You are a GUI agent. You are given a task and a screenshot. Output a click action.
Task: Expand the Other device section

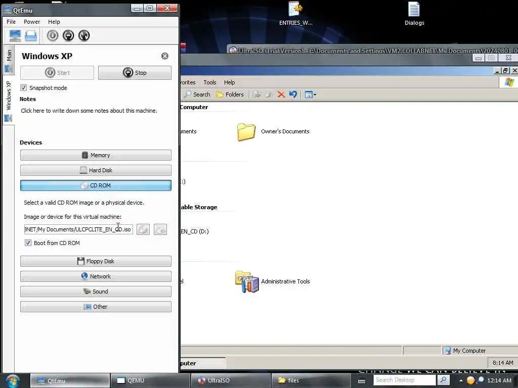pyautogui.click(x=96, y=307)
